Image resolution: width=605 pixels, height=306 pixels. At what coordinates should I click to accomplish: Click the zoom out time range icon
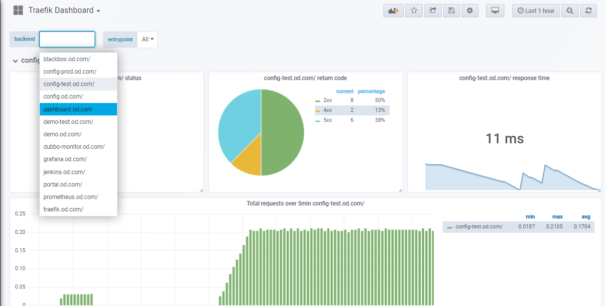[x=570, y=10]
